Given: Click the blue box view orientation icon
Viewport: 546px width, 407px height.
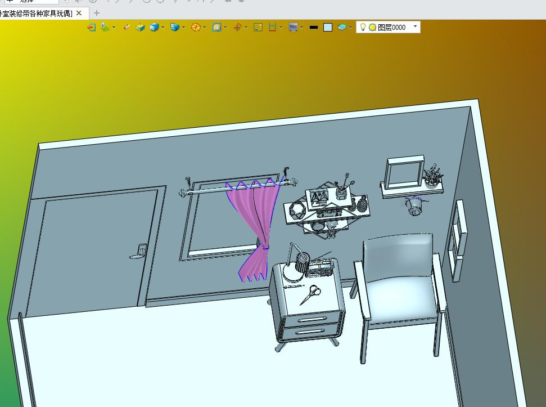Looking at the screenshot, I should (x=175, y=27).
